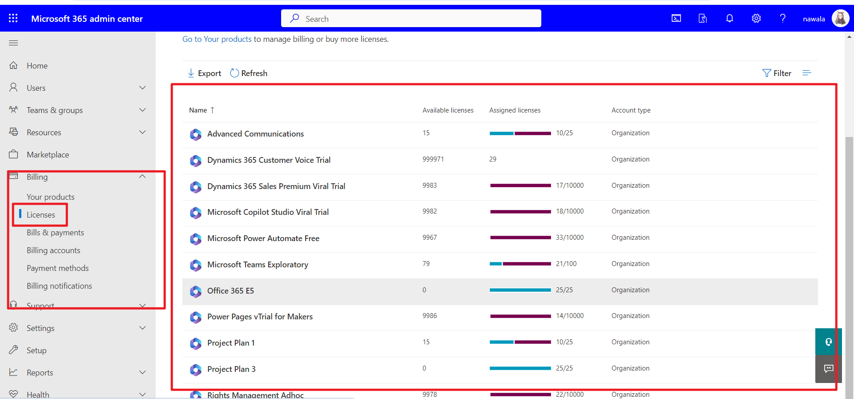Screen dimensions: 854x399
Task: Follow the Go to Your products link
Action: coord(217,39)
